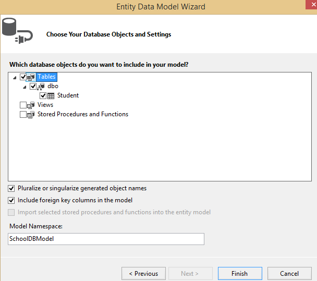The width and height of the screenshot is (317, 281).
Task: Click the Views node icon
Action: pos(31,105)
